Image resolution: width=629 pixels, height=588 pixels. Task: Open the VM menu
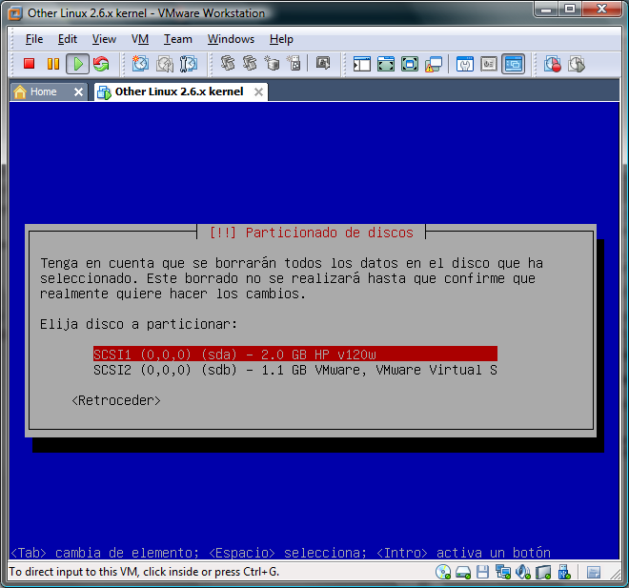[x=139, y=39]
